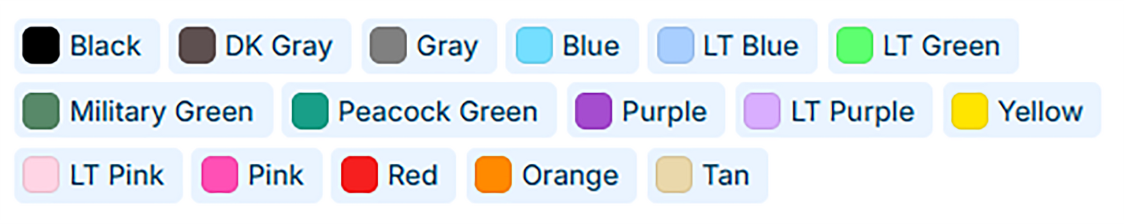Select the Tan color swatch
Screen dimensions: 1124x224
click(708, 176)
